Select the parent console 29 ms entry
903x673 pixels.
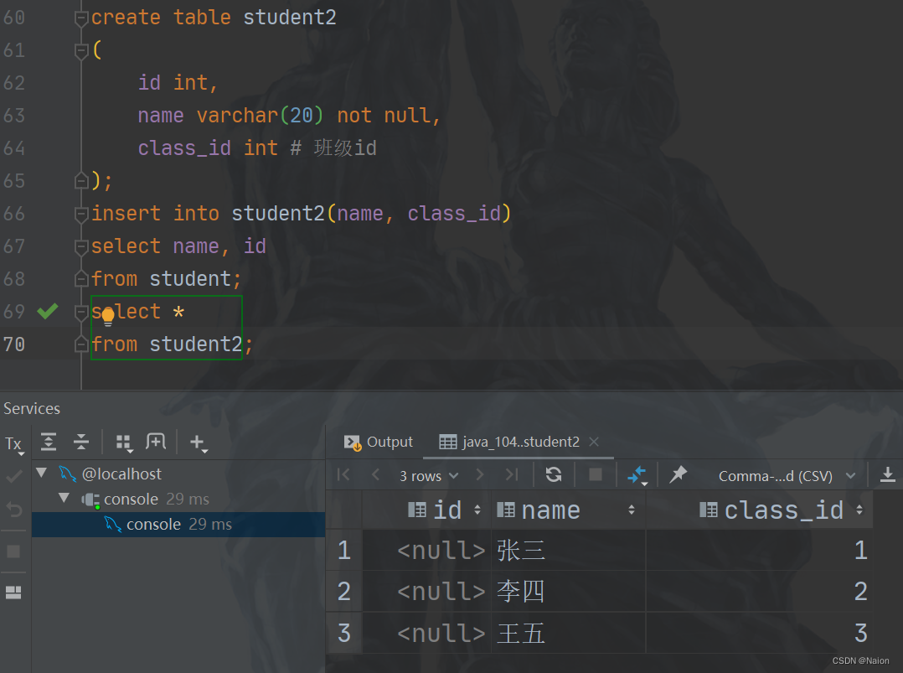click(156, 499)
